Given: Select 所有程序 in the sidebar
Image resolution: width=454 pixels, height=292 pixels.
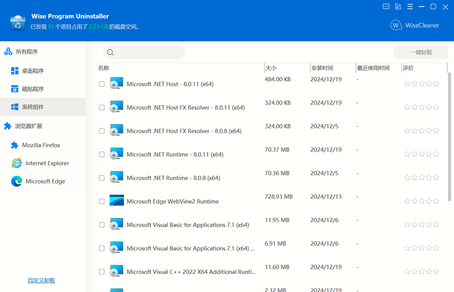Looking at the screenshot, I should point(24,51).
